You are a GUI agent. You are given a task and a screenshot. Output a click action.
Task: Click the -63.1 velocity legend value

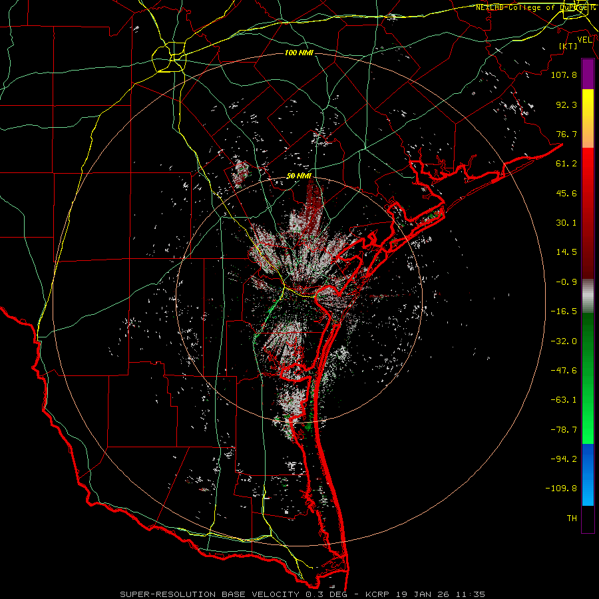[564, 400]
